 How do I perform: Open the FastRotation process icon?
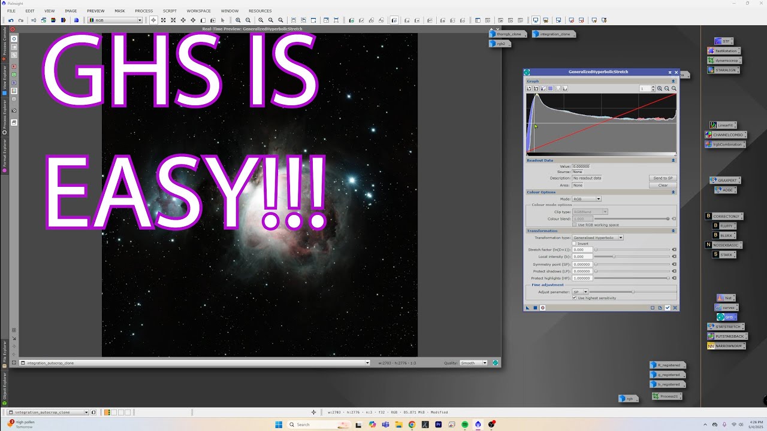pyautogui.click(x=723, y=51)
